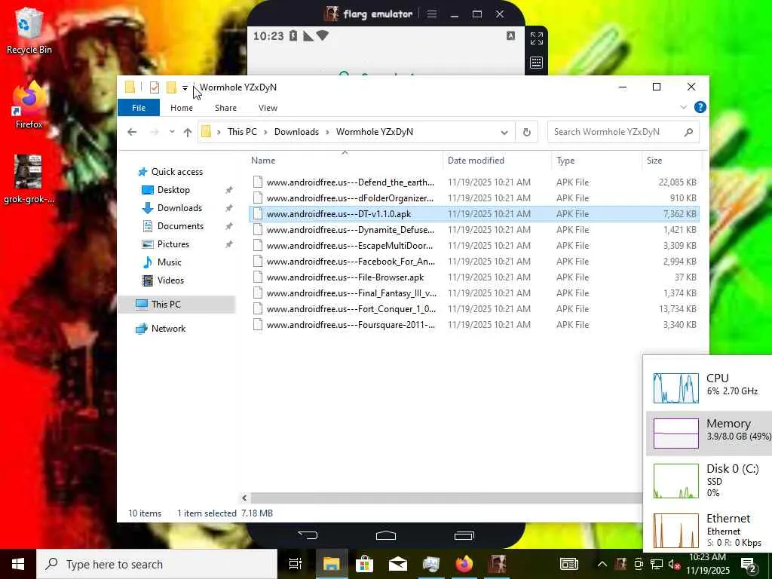The height and width of the screenshot is (579, 772).
Task: Click Wormhole YZxDyN in the breadcrumb
Action: (x=374, y=132)
